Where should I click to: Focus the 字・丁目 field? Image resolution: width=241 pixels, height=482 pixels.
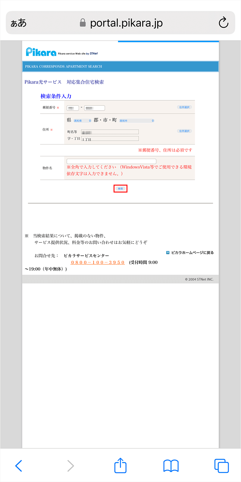(x=110, y=139)
